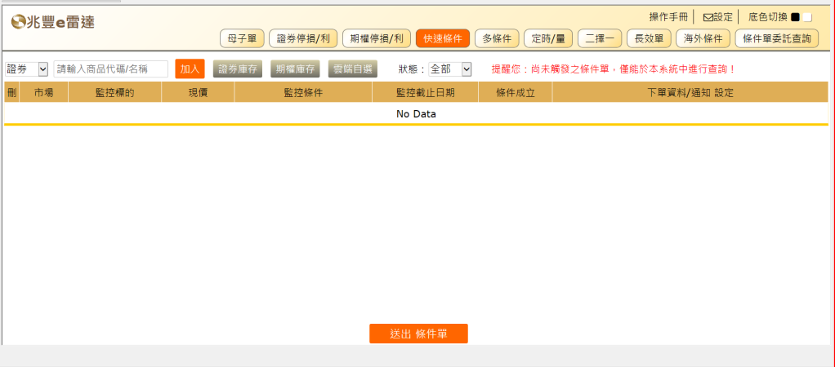The height and width of the screenshot is (367, 835).
Task: Open the 海外條件 tab
Action: click(703, 39)
